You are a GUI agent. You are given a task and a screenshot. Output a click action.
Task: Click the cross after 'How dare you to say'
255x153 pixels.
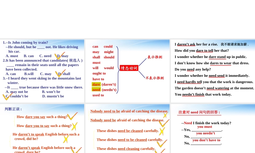click(75, 126)
